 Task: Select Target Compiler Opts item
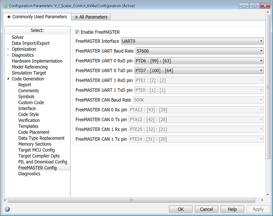[39, 156]
